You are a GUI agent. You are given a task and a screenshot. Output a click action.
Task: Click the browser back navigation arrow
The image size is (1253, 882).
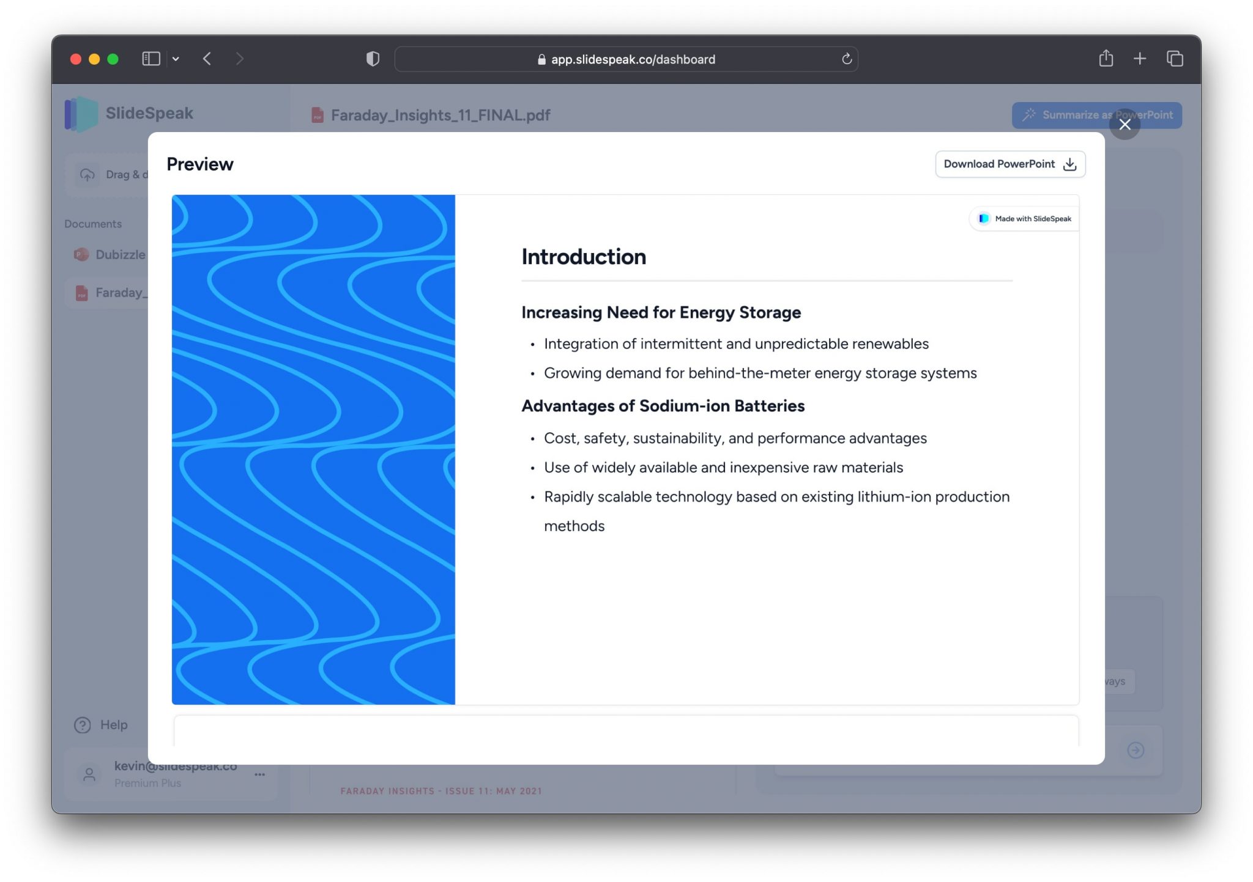tap(208, 59)
